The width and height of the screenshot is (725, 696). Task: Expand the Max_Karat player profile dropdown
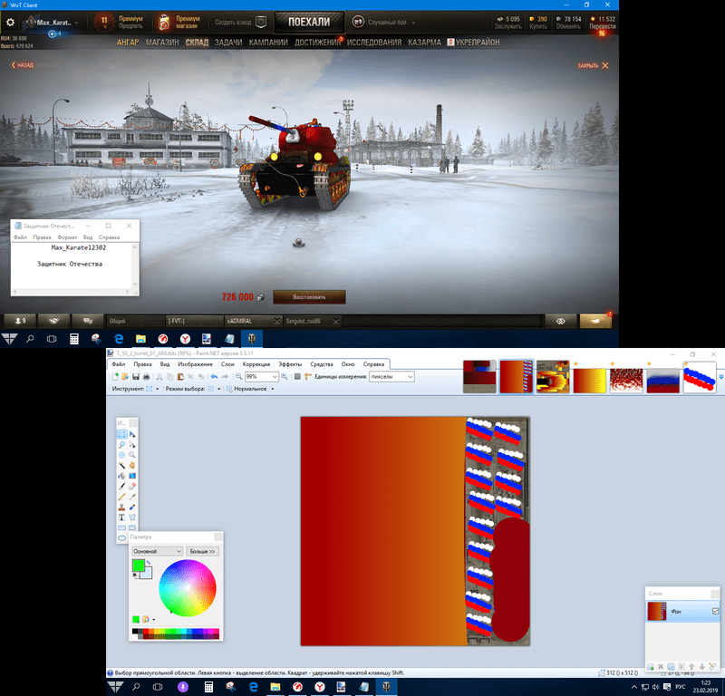pyautogui.click(x=76, y=23)
